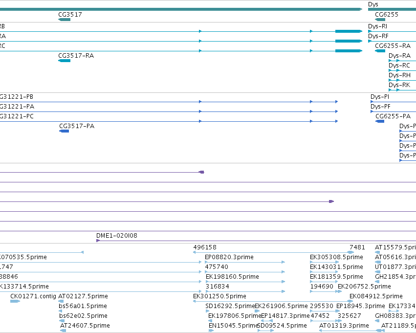416x333 pixels.
Task: Click the CK01271.contig label
Action: pos(33,296)
